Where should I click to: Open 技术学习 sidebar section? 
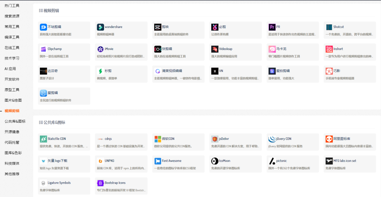point(12,58)
